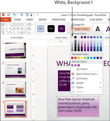The width and height of the screenshot is (110, 121).
Task: Open the FILE tab
Action: click(x=5, y=20)
